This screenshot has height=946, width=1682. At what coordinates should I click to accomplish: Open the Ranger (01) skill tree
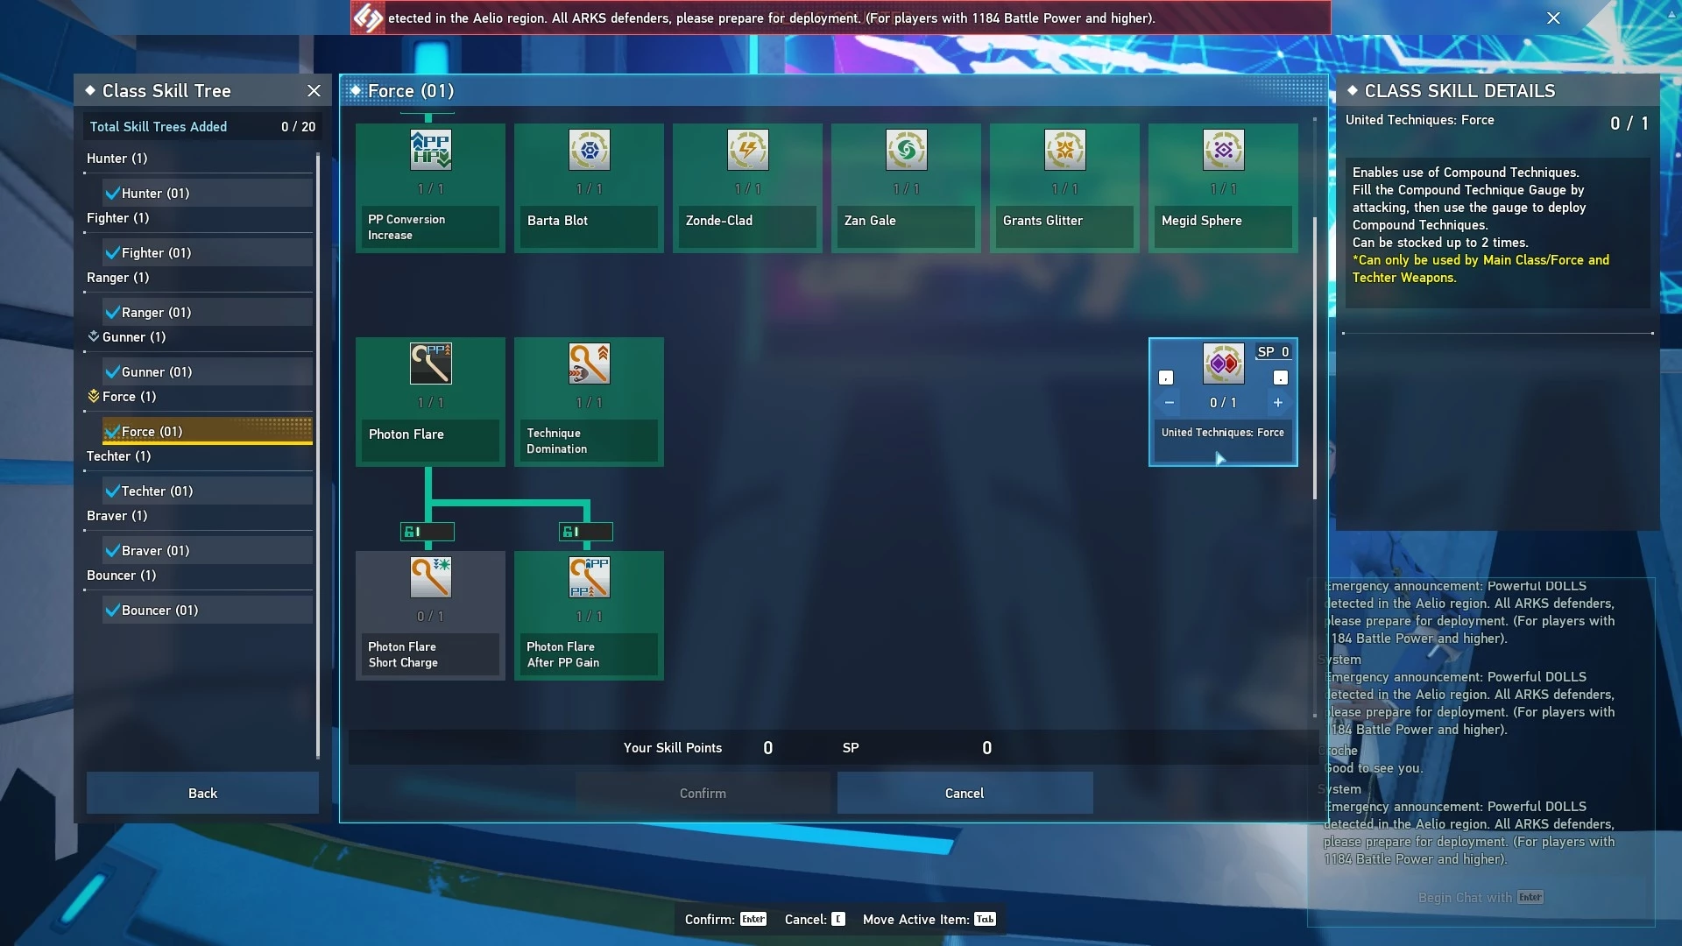coord(208,312)
